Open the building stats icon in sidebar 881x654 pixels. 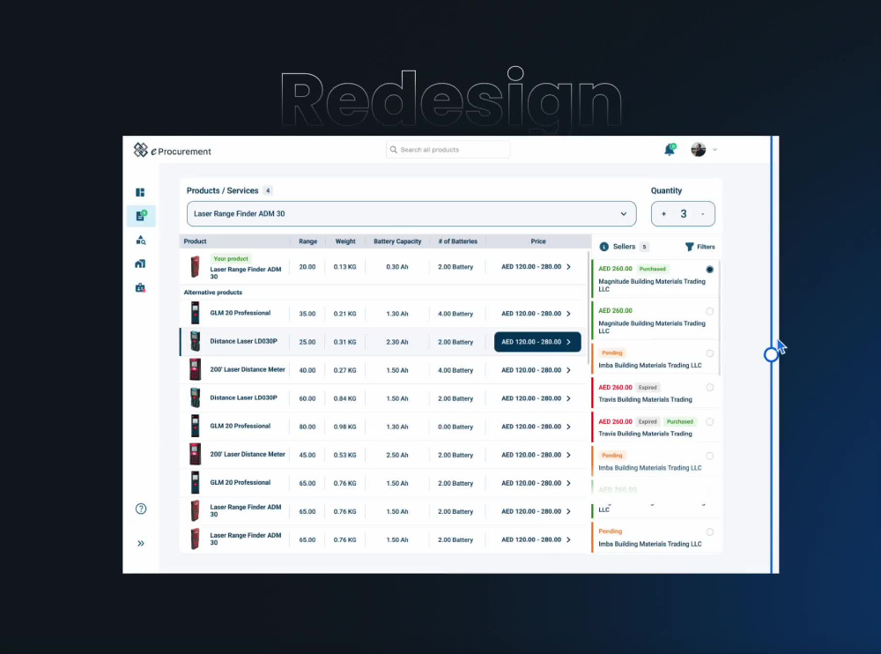140,264
